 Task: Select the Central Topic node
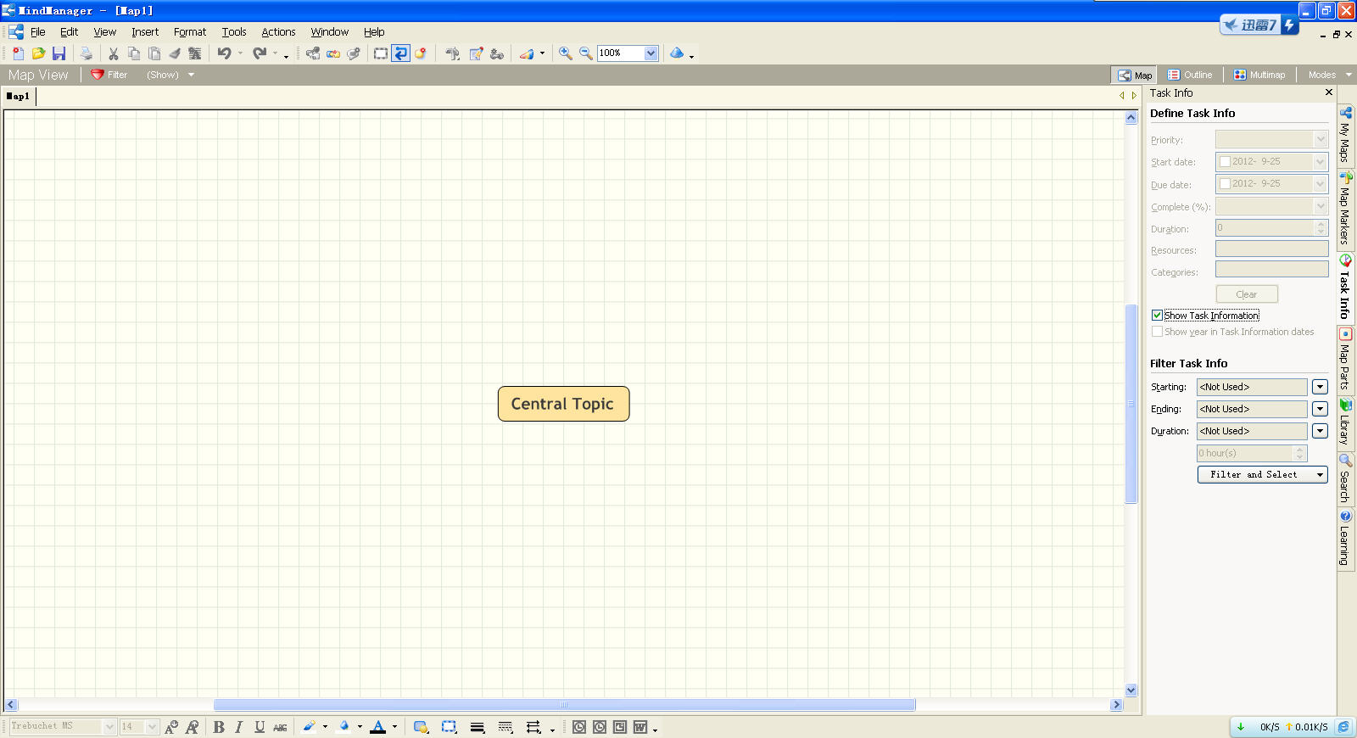[x=563, y=404]
